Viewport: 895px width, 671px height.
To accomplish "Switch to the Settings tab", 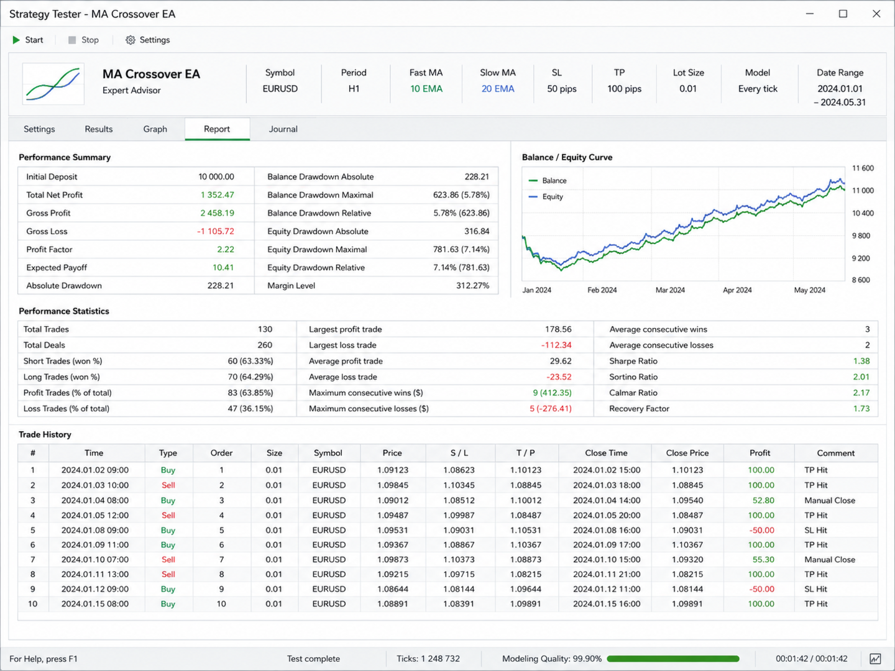I will coord(39,129).
